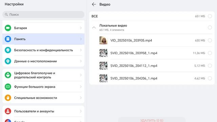Click the 5,12 МБ size value
Screen dimensions: 217x122
click(200, 65)
